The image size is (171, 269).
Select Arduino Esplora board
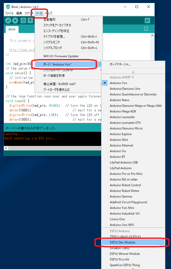click(x=133, y=134)
